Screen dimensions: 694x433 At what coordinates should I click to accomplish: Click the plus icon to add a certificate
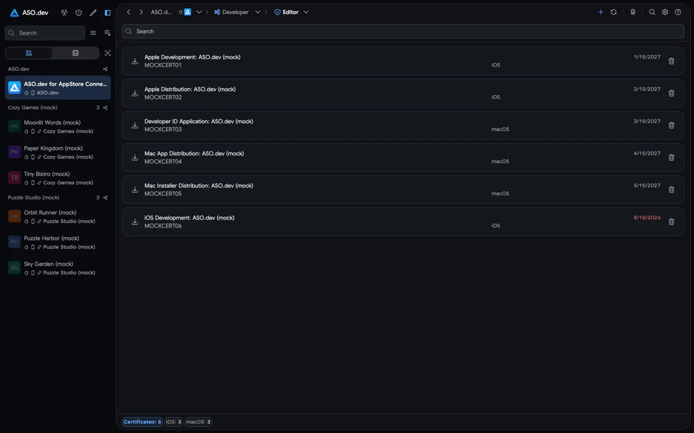click(x=601, y=12)
